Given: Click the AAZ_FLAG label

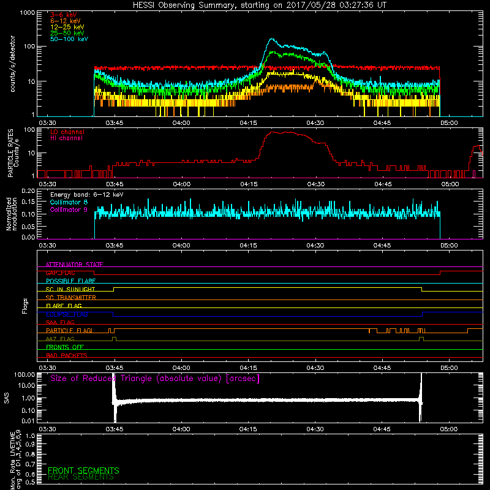Looking at the screenshot, I should 60,339.
